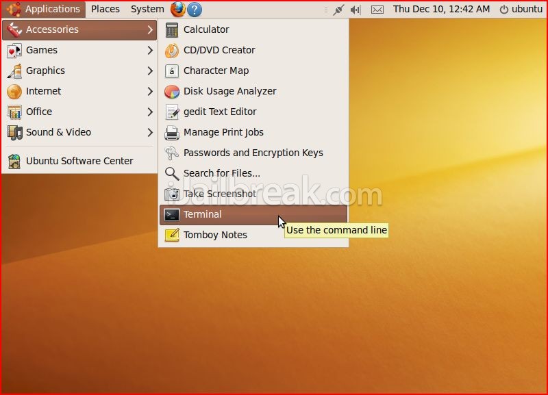Choose Take Screenshot entry text
548x395 pixels.
220,194
